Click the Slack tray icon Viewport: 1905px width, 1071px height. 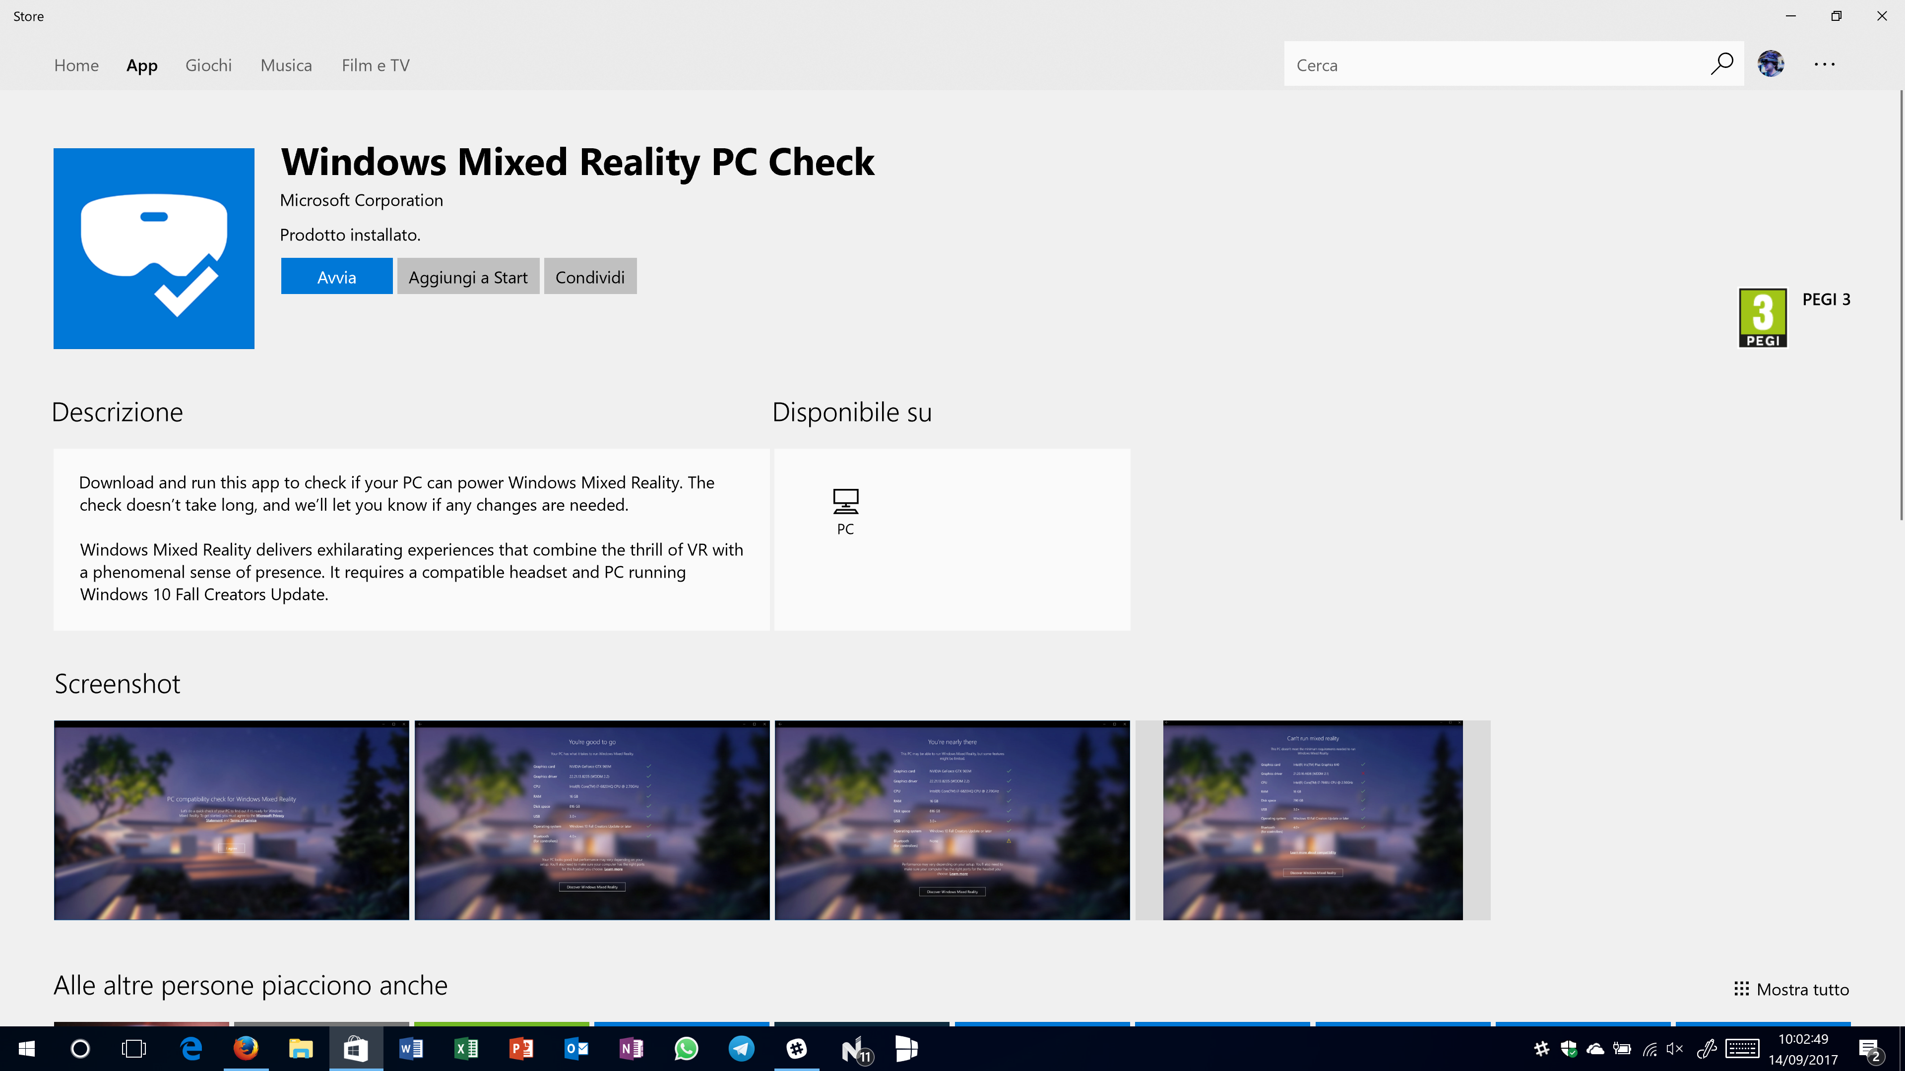pyautogui.click(x=1542, y=1049)
